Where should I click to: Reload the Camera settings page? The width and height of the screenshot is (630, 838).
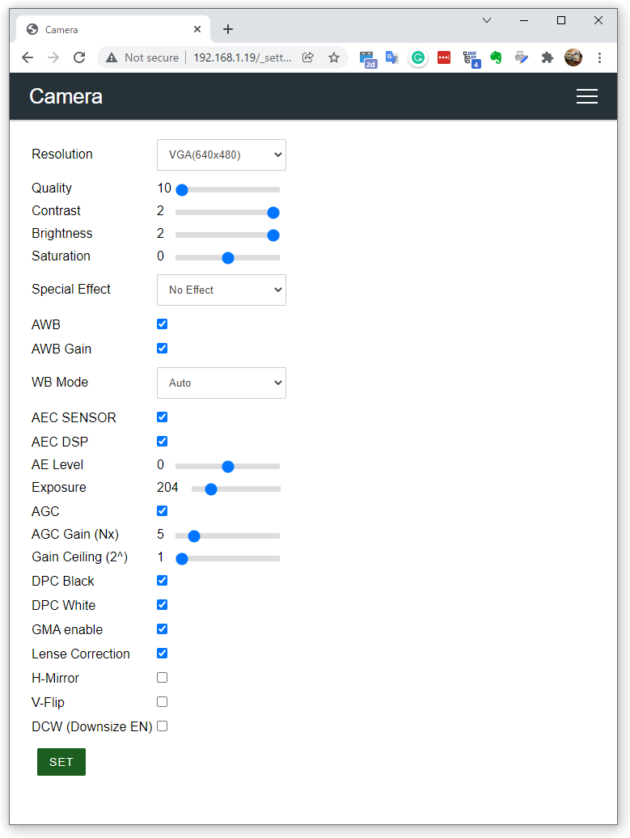tap(78, 57)
